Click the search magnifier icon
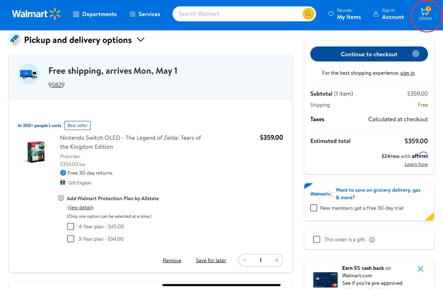This screenshot has height=289, width=443. (x=308, y=14)
